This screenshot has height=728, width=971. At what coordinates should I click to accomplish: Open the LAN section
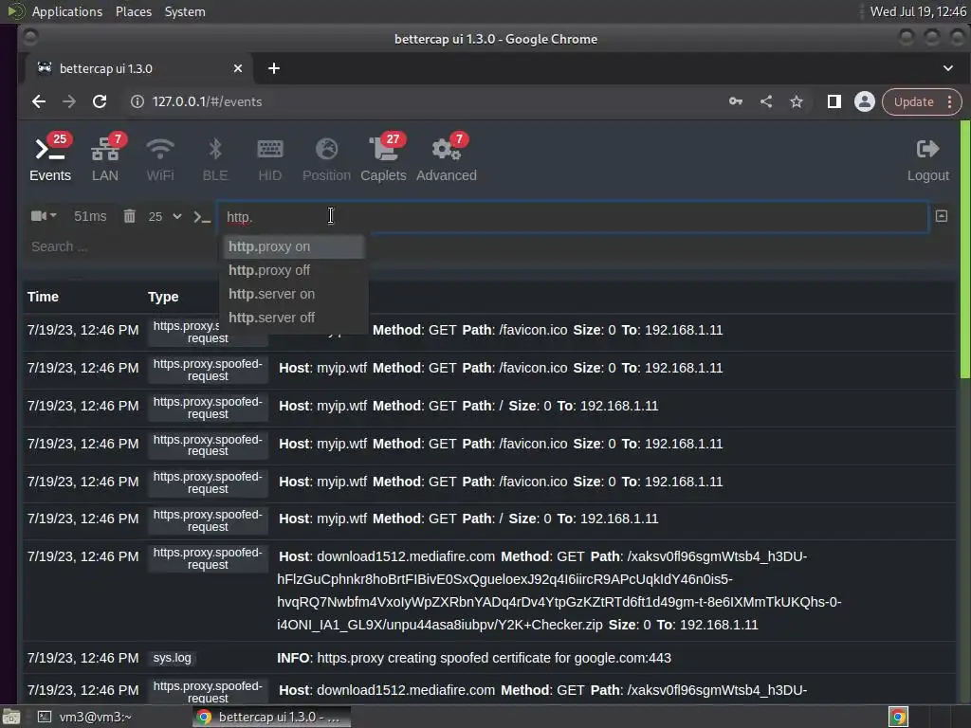point(105,158)
